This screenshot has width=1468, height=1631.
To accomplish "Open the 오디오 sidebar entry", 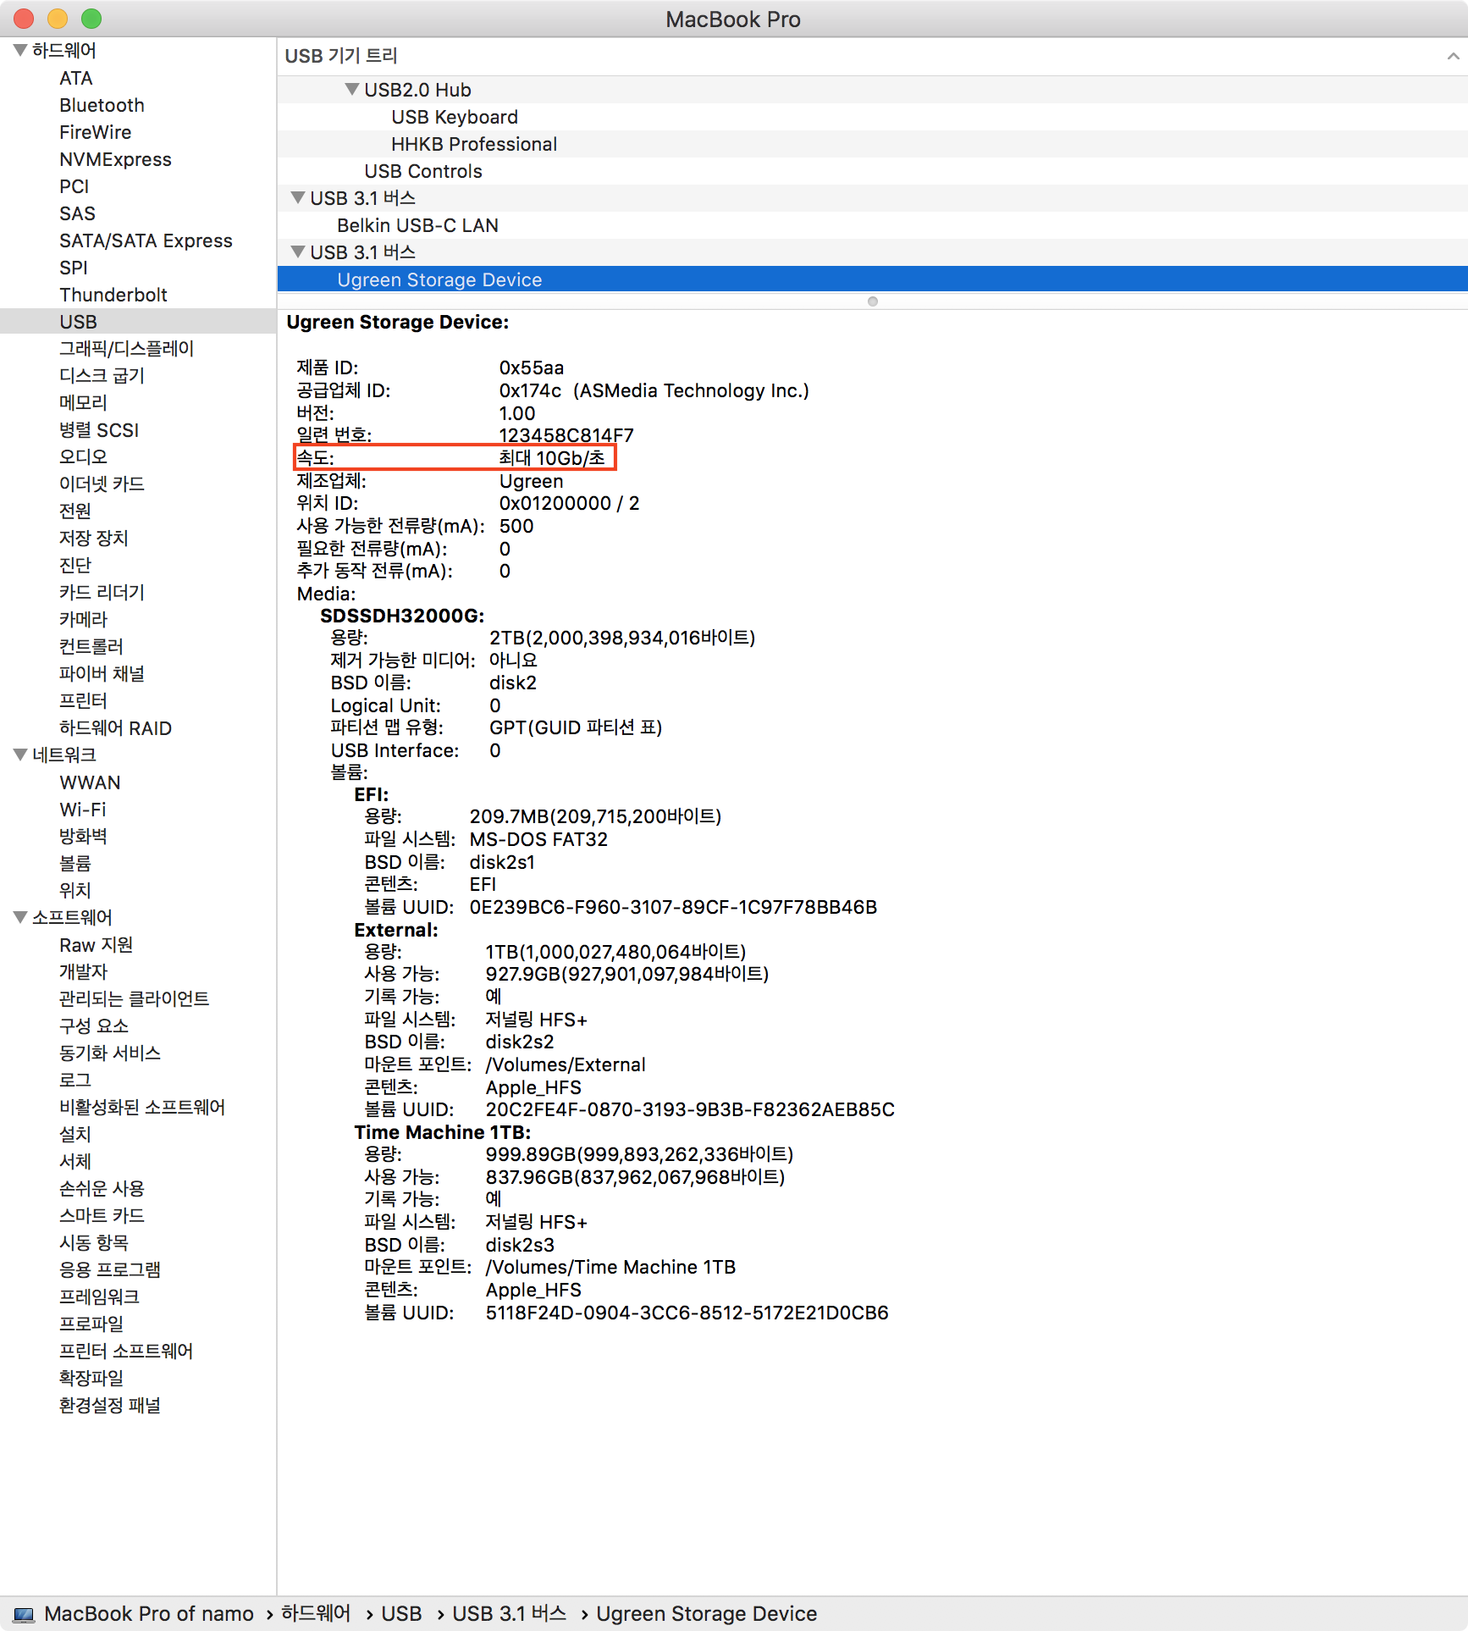I will (83, 457).
